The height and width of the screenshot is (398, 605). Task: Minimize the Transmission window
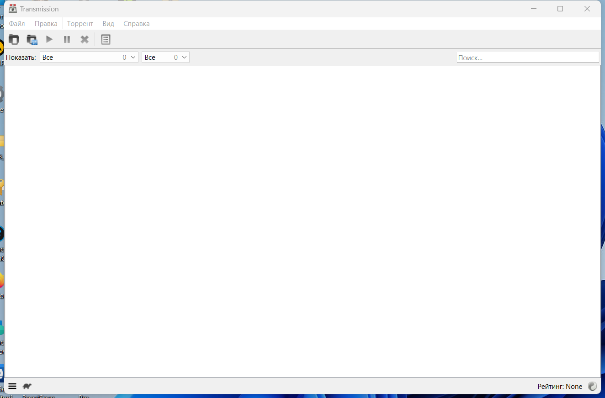point(533,9)
